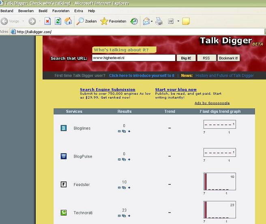This screenshot has width=266, height=224.
Task: Click the Technorati service name
Action: [x=83, y=213]
